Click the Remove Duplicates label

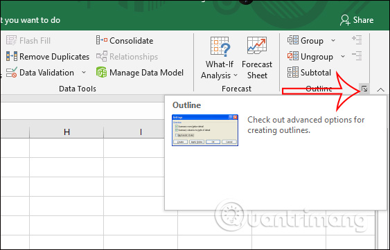pos(54,57)
